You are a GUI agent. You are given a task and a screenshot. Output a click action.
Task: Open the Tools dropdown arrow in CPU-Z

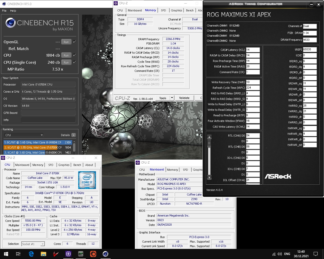pos(172,98)
